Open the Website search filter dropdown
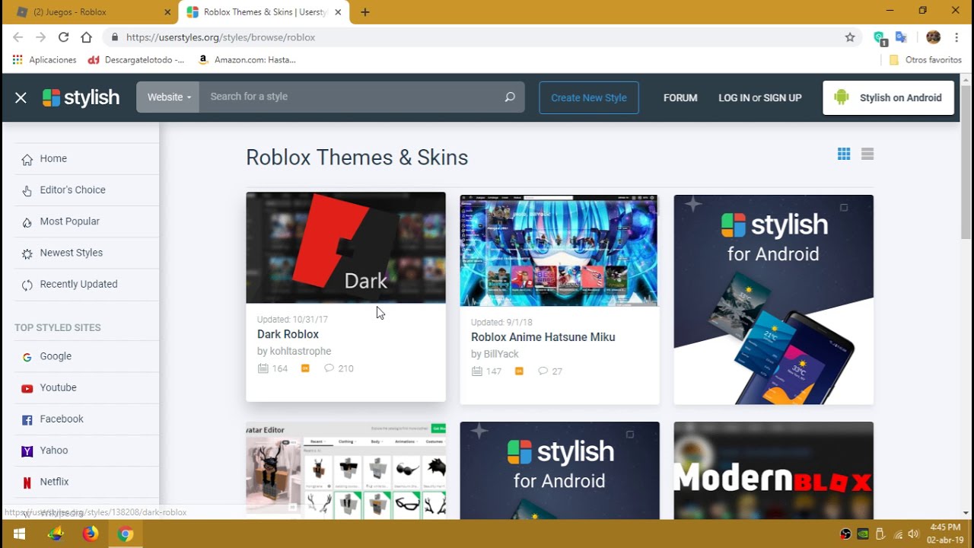The width and height of the screenshot is (974, 548). pos(168,97)
